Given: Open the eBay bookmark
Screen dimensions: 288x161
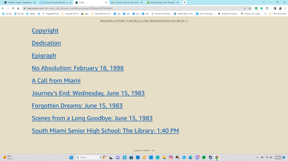Looking at the screenshot, I should [x=85, y=14].
